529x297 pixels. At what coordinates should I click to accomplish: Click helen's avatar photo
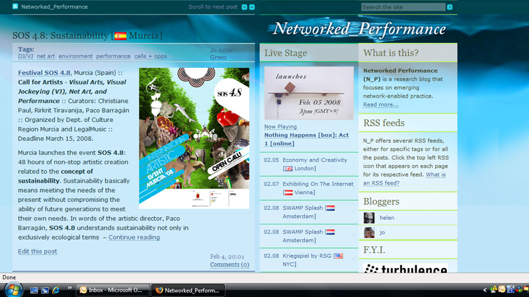(x=369, y=218)
